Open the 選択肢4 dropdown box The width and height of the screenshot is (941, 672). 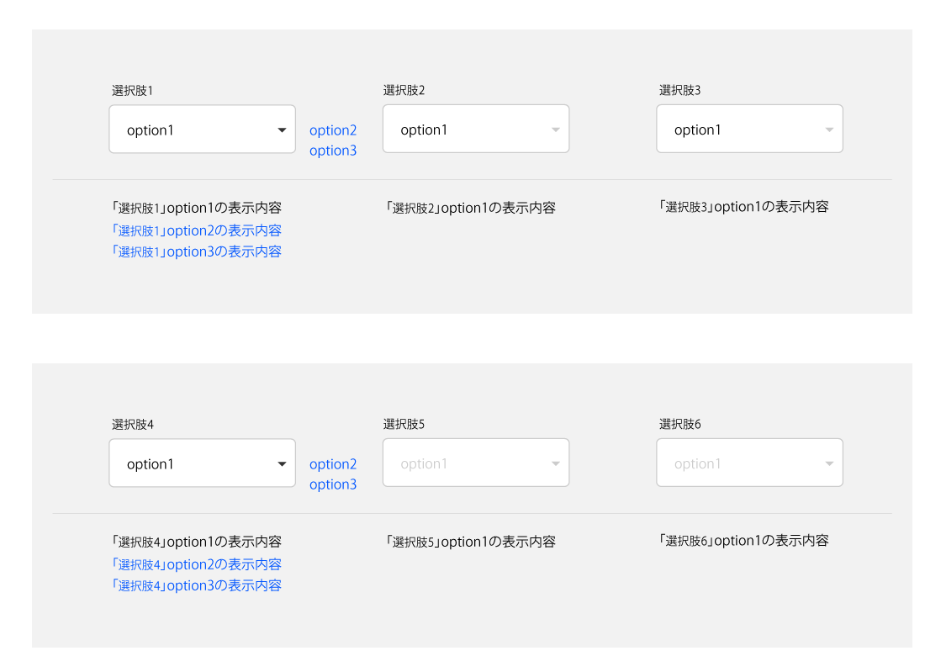pos(202,463)
